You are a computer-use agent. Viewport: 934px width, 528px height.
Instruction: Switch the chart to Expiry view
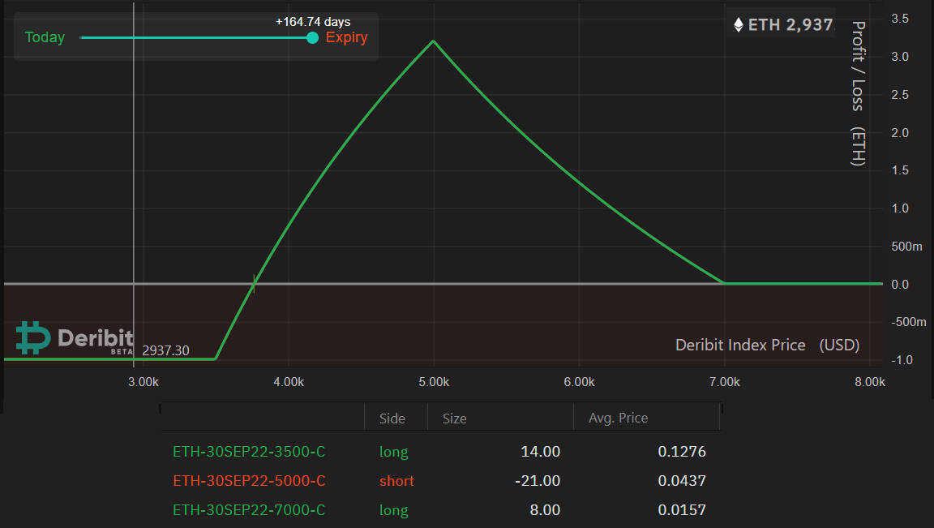346,37
